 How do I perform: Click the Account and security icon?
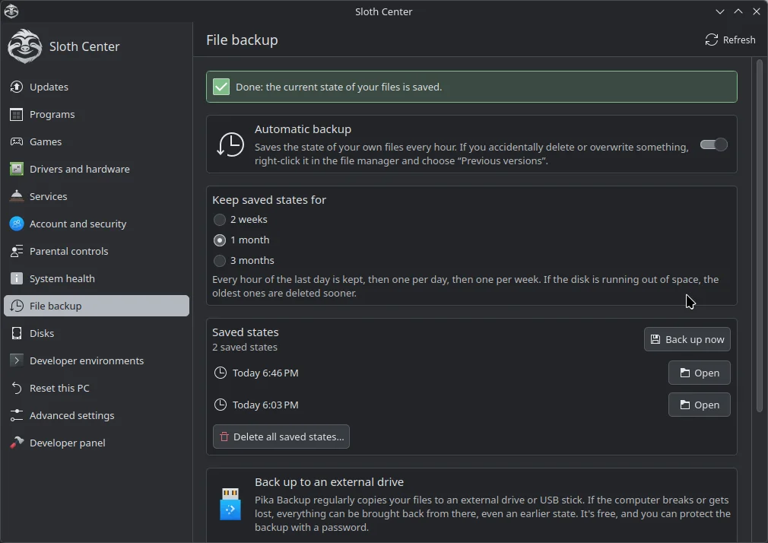16,224
